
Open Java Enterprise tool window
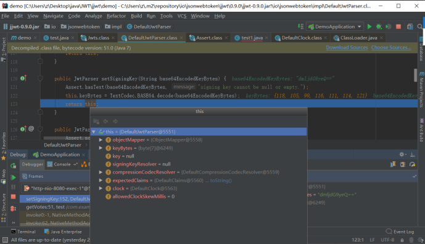(x=63, y=232)
